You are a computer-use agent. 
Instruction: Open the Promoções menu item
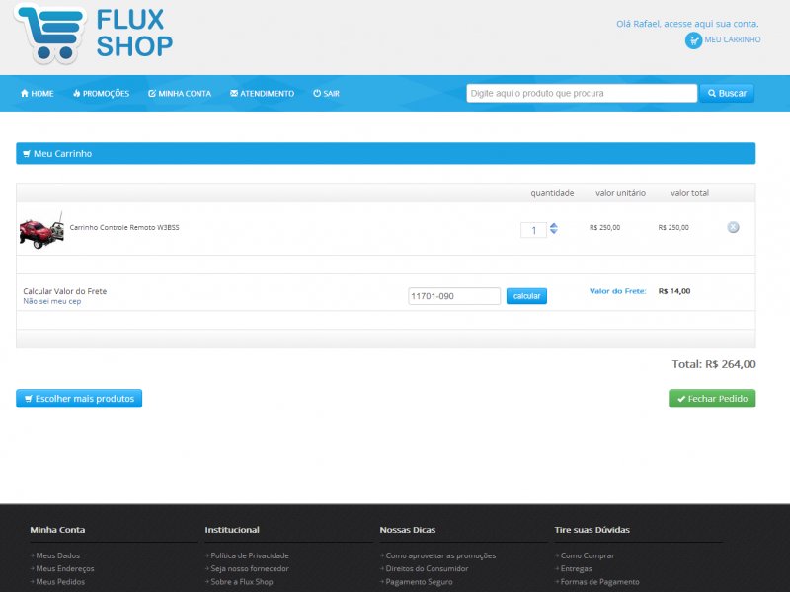point(102,93)
